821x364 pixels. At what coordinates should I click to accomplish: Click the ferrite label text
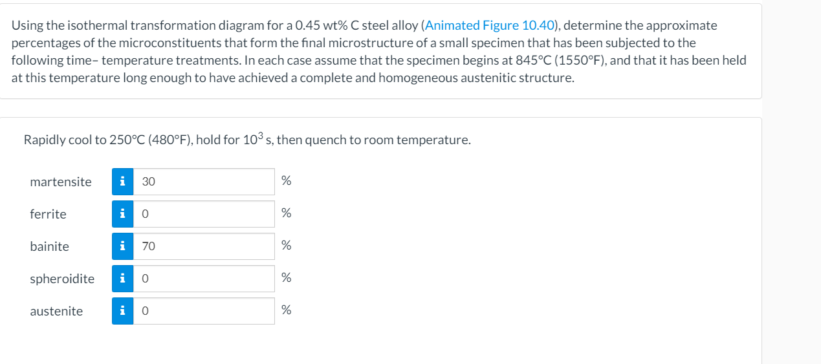[x=48, y=214]
